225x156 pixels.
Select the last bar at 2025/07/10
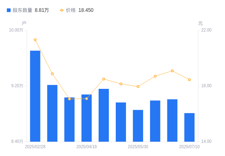189,127
